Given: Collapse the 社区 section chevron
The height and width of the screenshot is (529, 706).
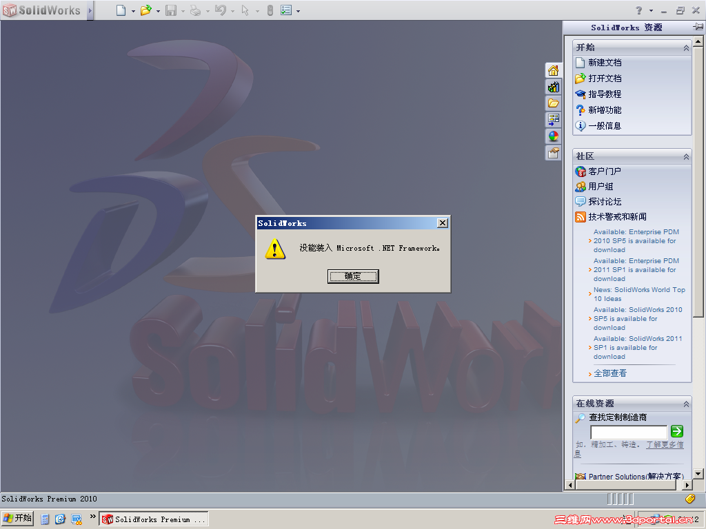Looking at the screenshot, I should coord(686,156).
